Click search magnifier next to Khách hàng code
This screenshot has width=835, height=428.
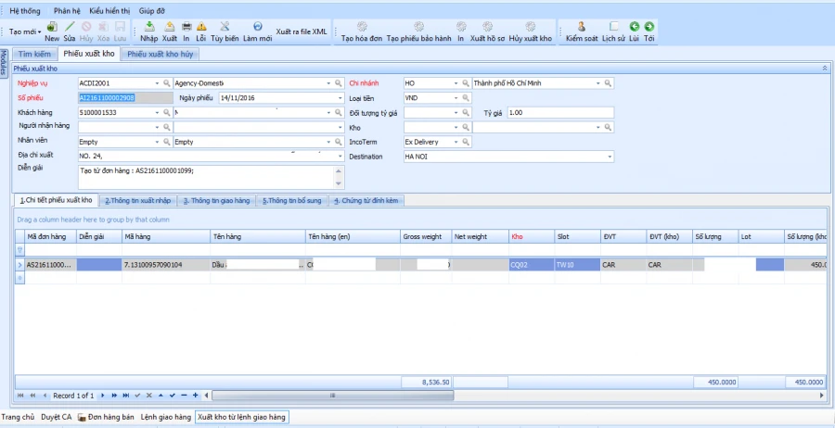click(x=167, y=113)
